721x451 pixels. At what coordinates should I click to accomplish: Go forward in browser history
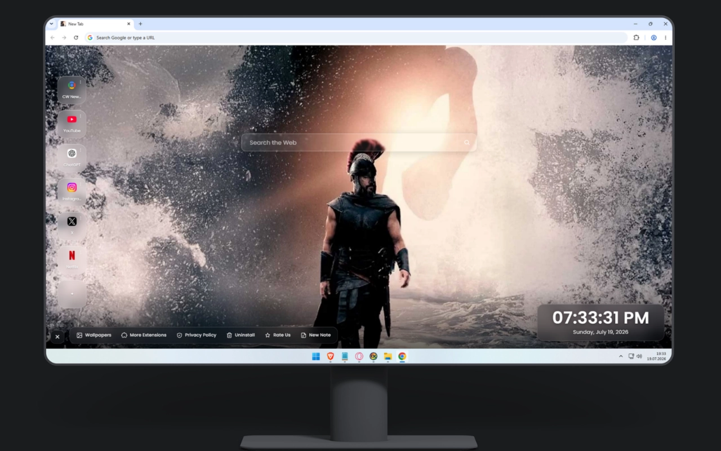click(x=64, y=38)
